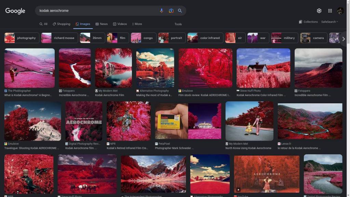Switch to the News tab
This screenshot has height=197, width=350.
[102, 24]
